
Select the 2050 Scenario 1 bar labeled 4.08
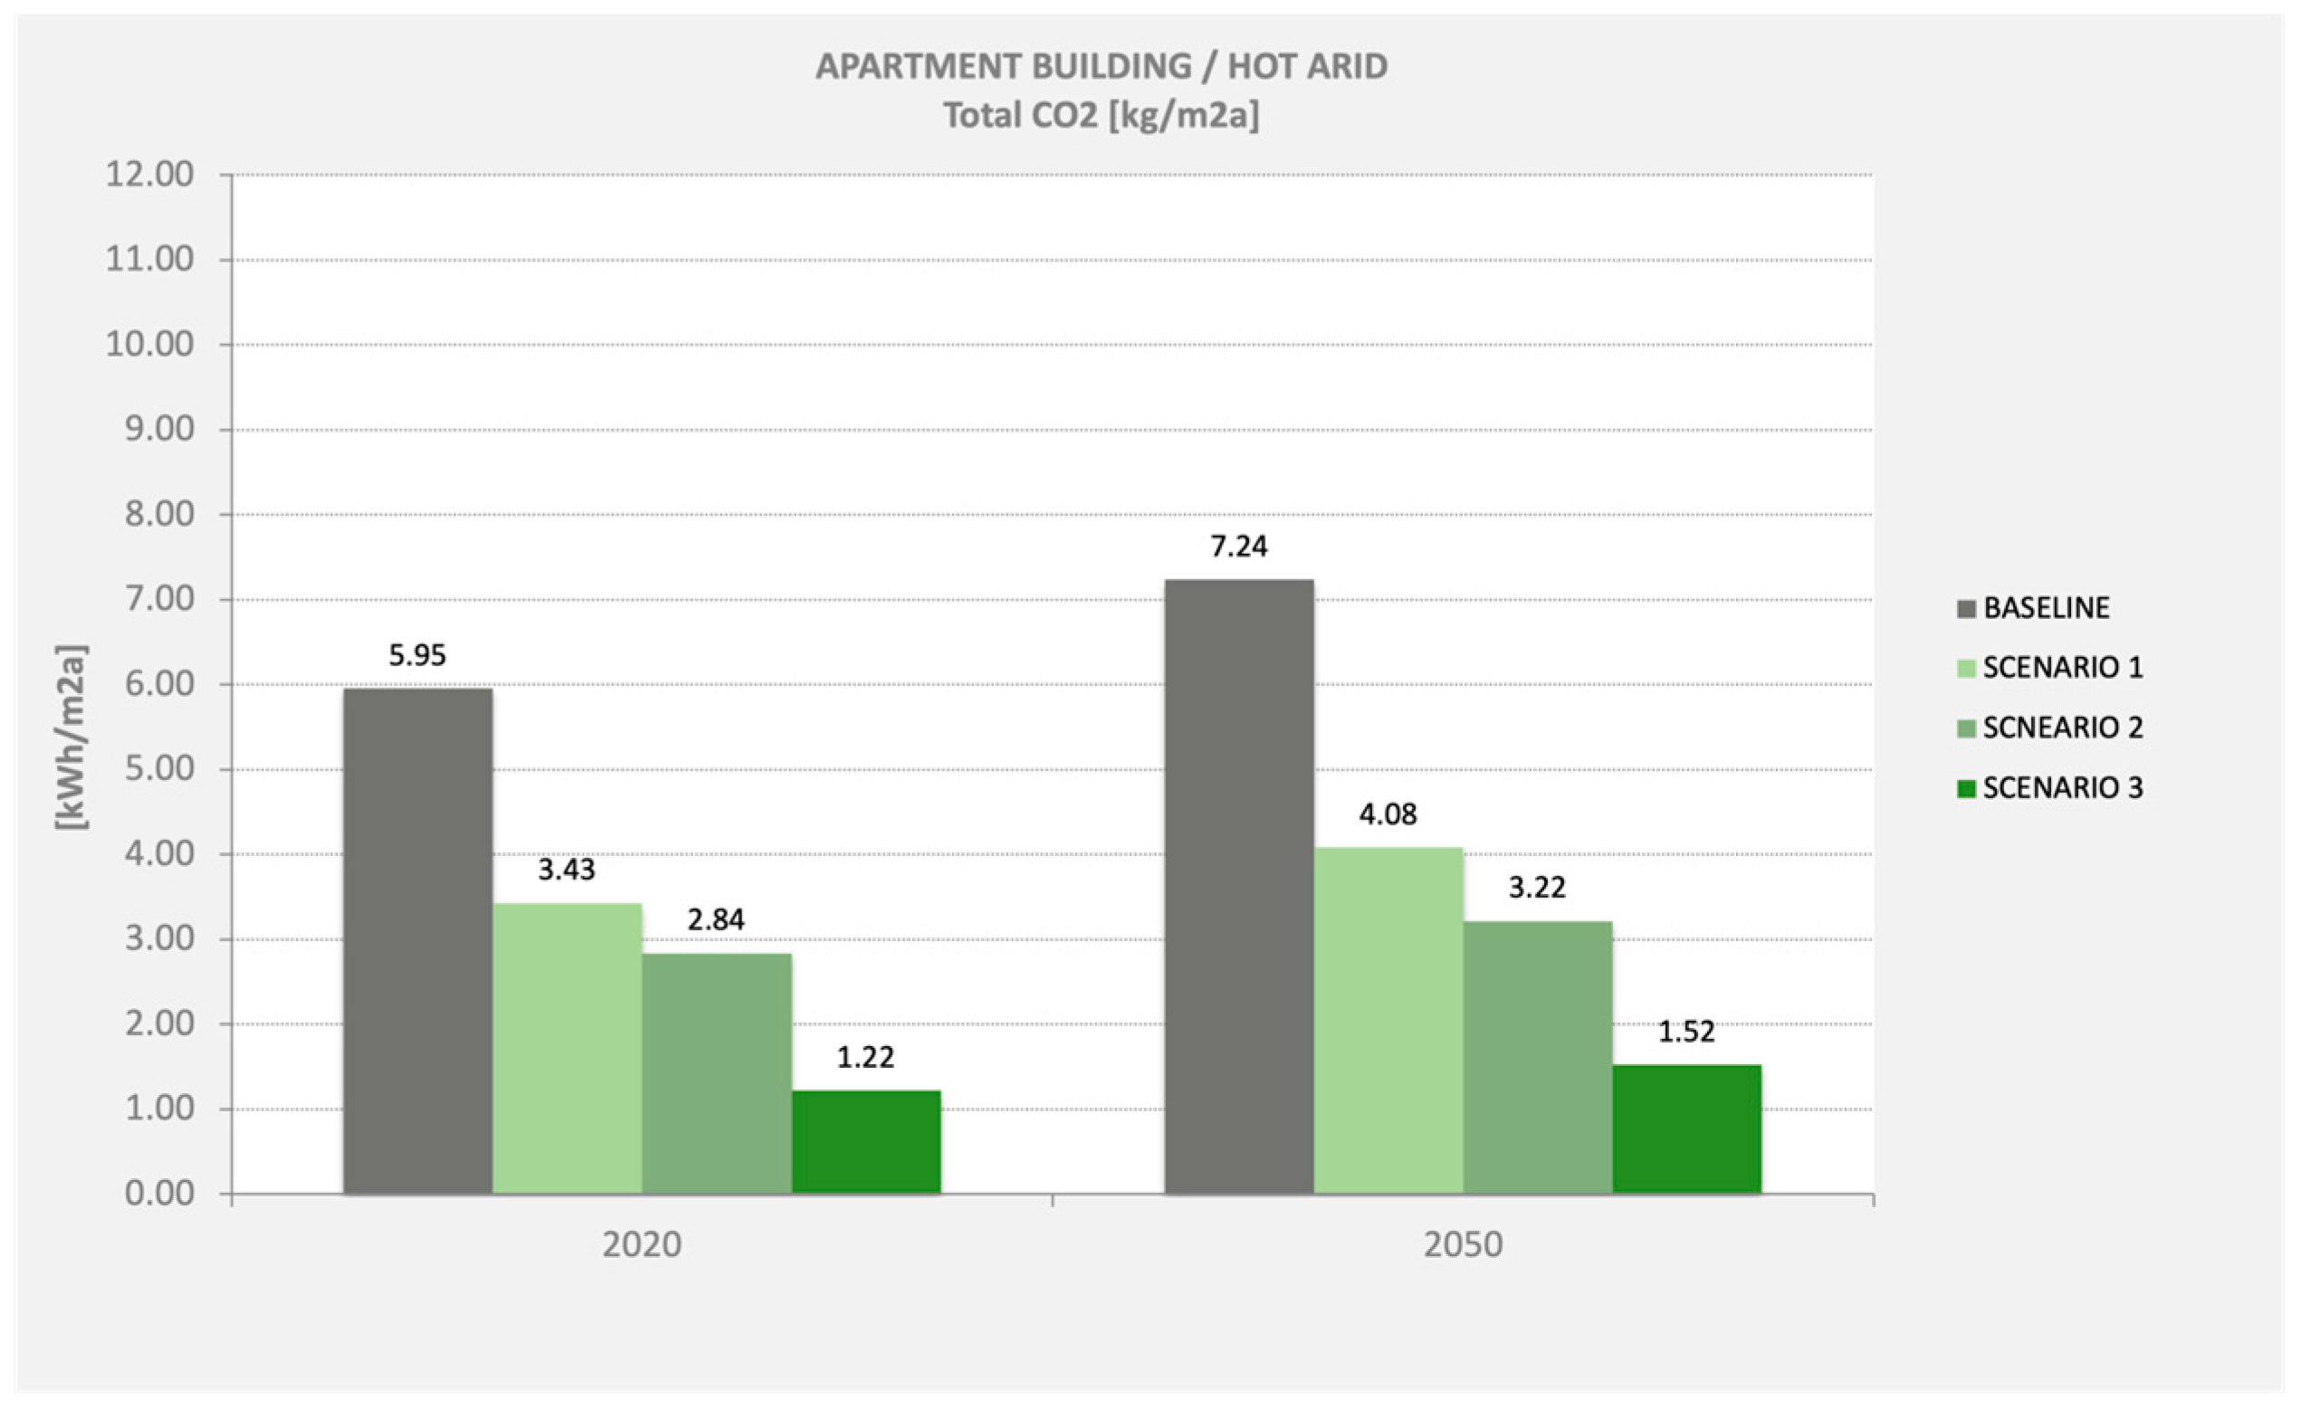tap(1388, 1020)
